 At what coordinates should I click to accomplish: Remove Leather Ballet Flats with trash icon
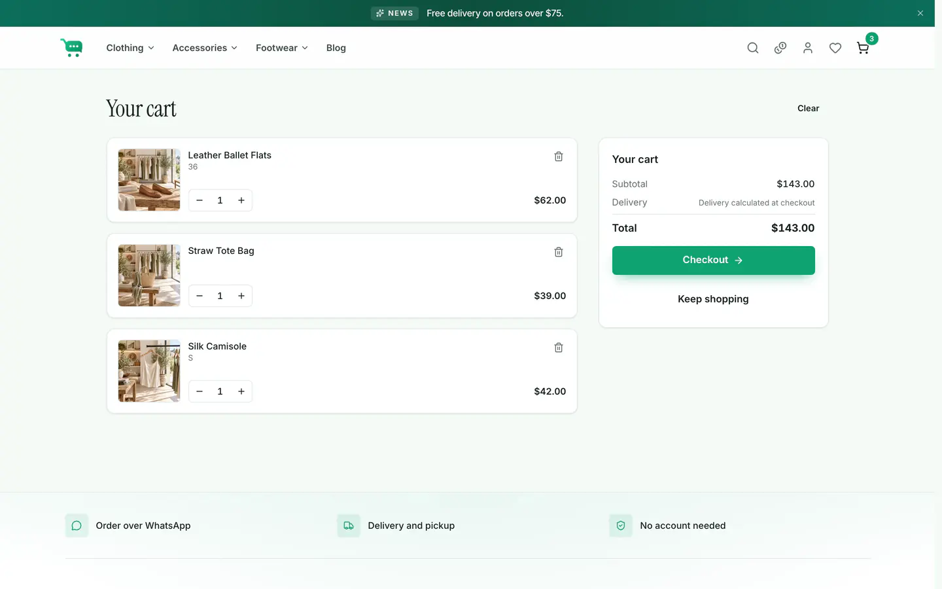pos(559,156)
